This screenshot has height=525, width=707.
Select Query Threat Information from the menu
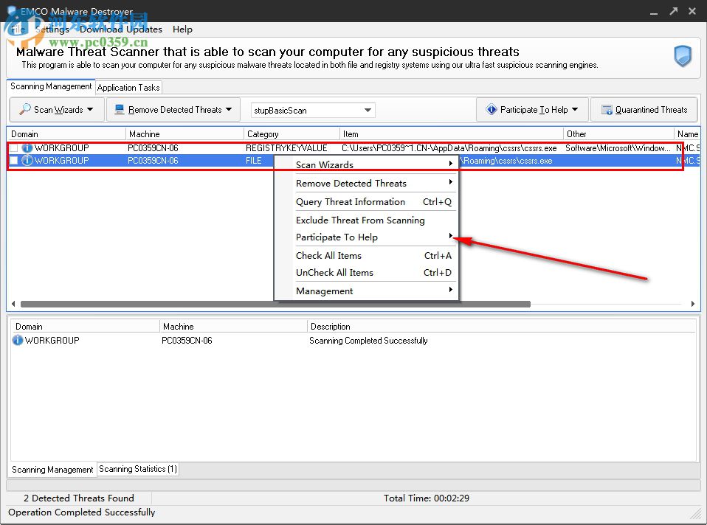click(x=351, y=201)
